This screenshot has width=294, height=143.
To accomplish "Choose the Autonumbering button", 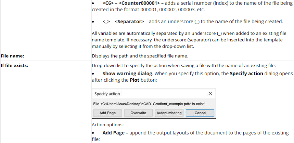I will (169, 113).
